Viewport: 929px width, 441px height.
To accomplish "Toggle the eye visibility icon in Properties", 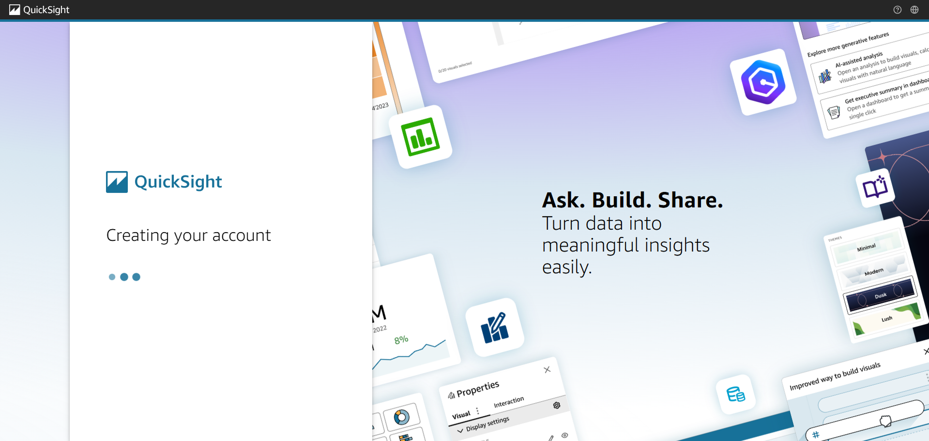I will 564,435.
